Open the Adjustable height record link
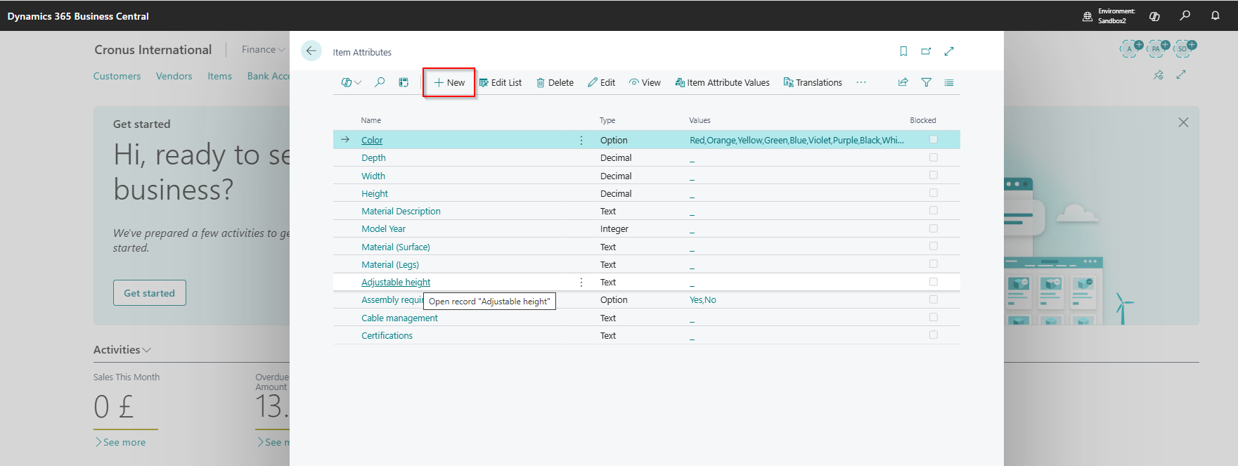The width and height of the screenshot is (1238, 466). (x=396, y=282)
